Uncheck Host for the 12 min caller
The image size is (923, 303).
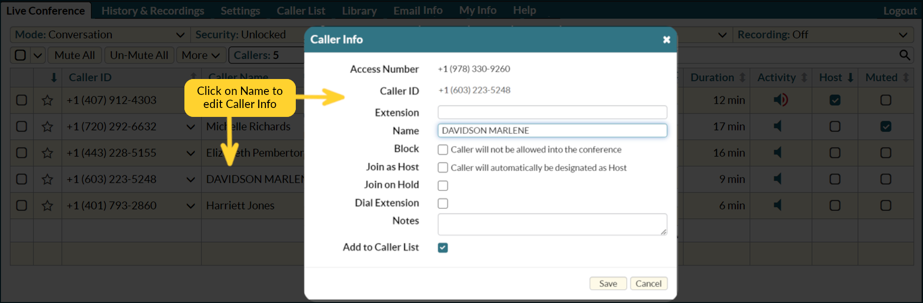(x=835, y=100)
